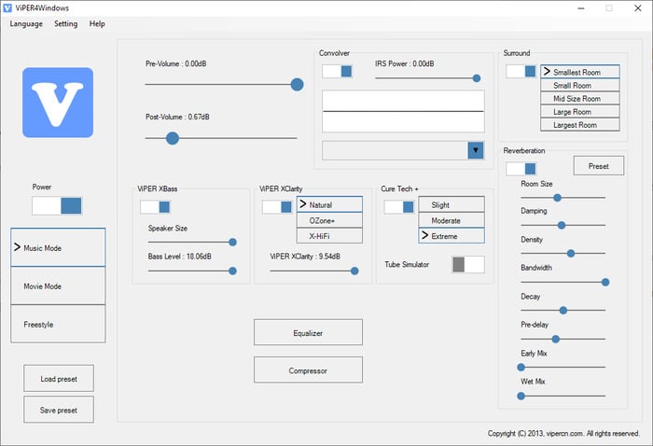
Task: Open the Language menu
Action: [x=26, y=23]
